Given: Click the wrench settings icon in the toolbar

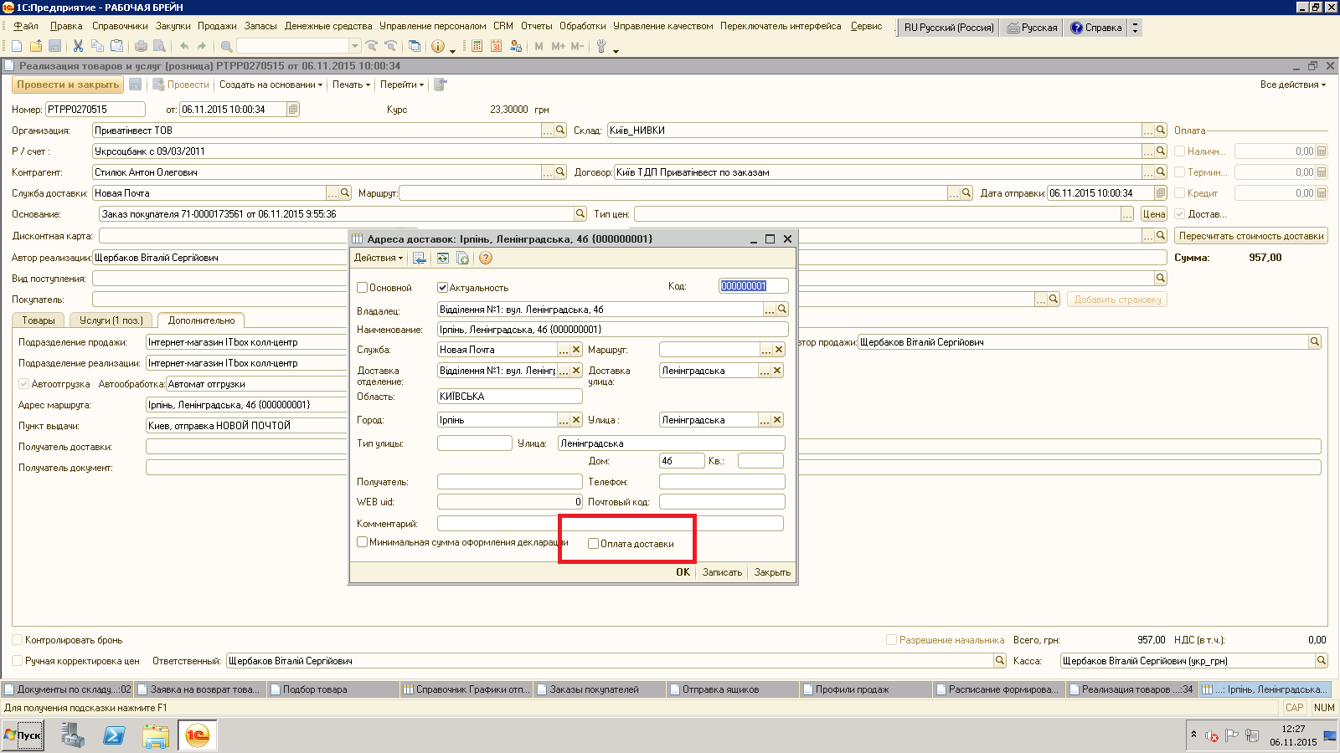Looking at the screenshot, I should pos(601,46).
